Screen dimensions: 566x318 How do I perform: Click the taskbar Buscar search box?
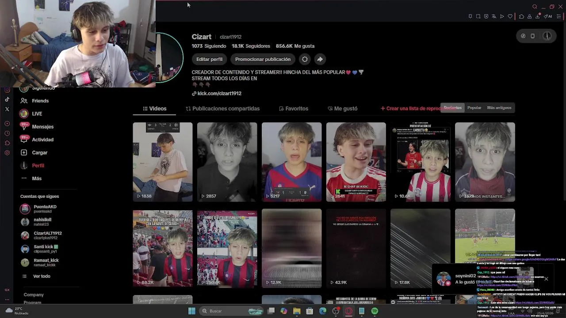point(231,311)
